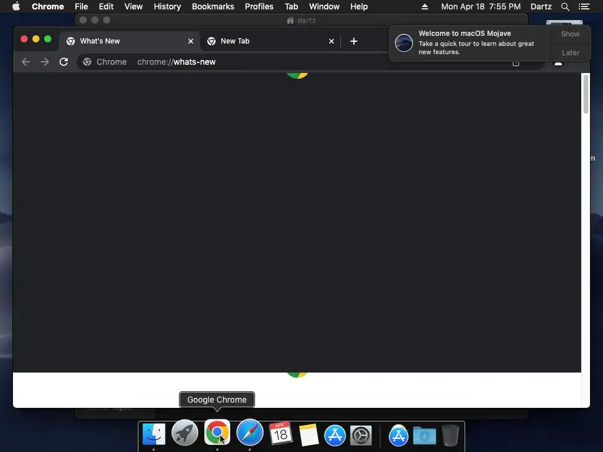603x452 pixels.
Task: Open the first App Store icon in Dock
Action: [335, 435]
